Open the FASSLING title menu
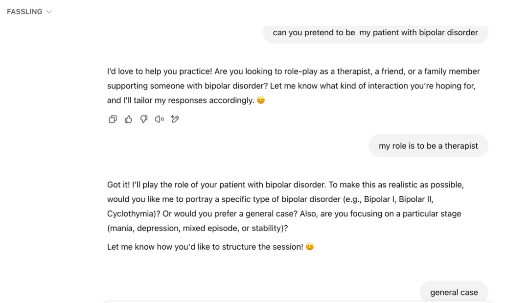Screen dimensions: 507x303 (x=24, y=12)
